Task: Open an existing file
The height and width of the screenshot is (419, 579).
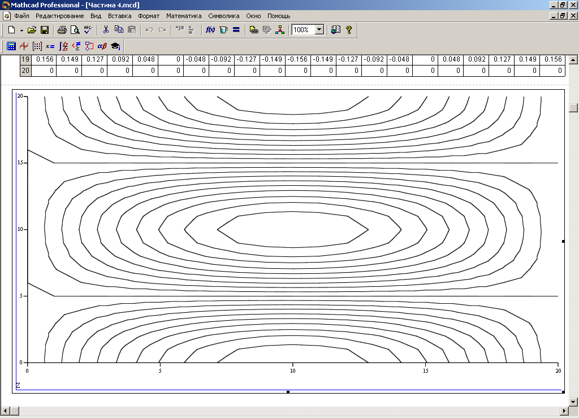Action: point(32,30)
